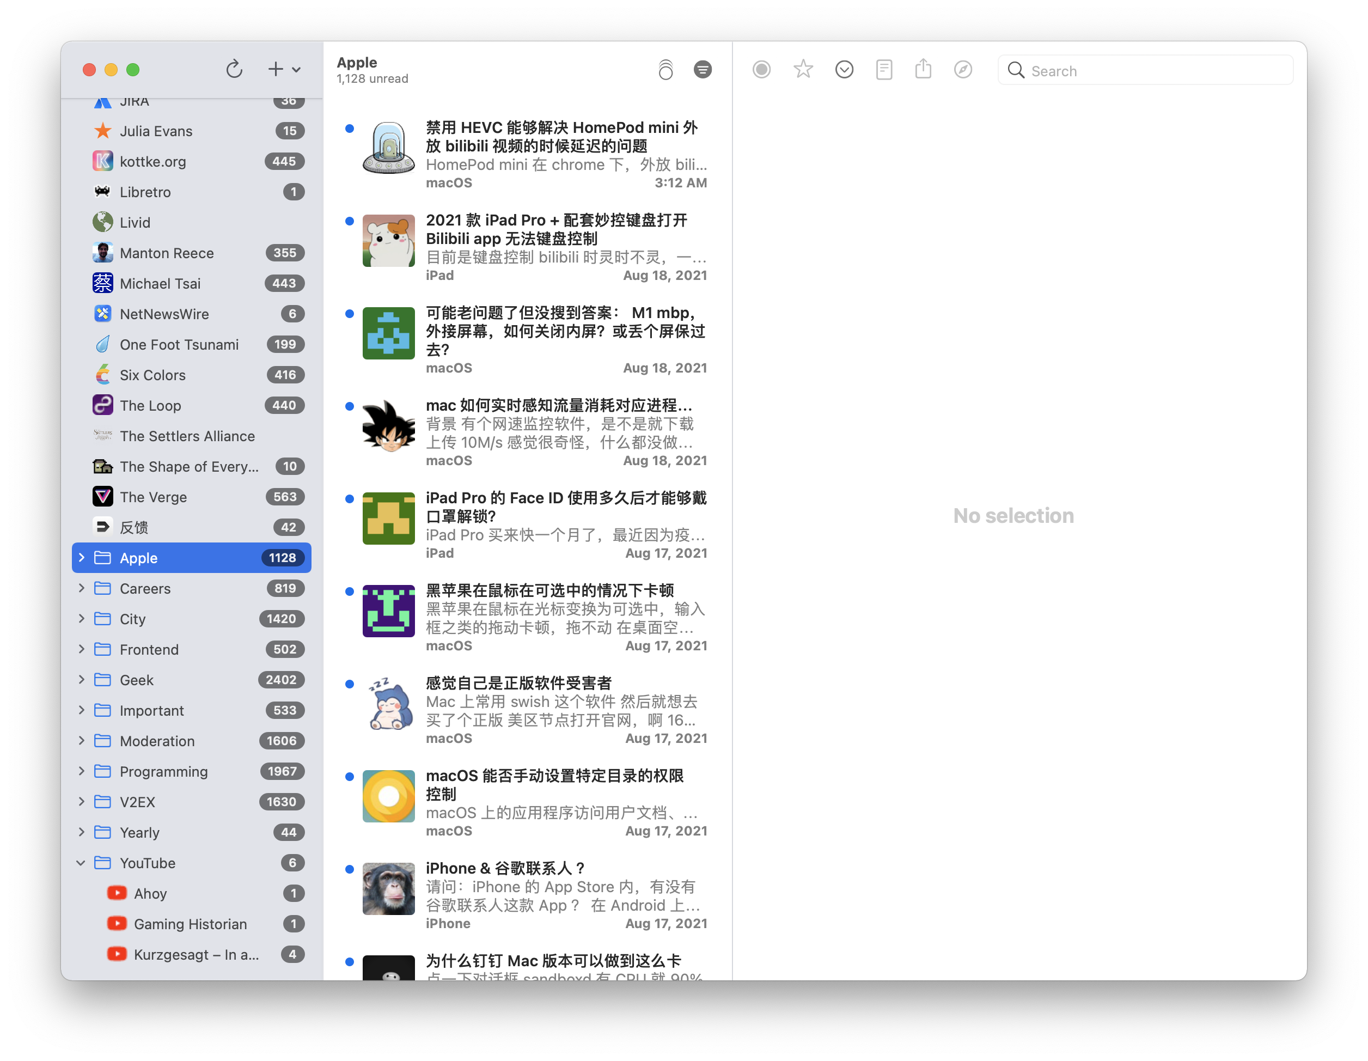Toggle the star in the toolbar
This screenshot has width=1368, height=1061.
point(802,70)
